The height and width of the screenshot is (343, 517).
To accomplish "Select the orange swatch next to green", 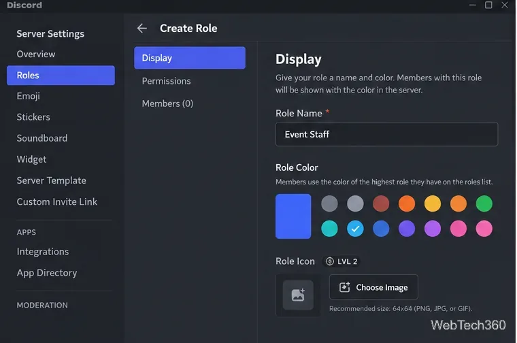I will 458,203.
